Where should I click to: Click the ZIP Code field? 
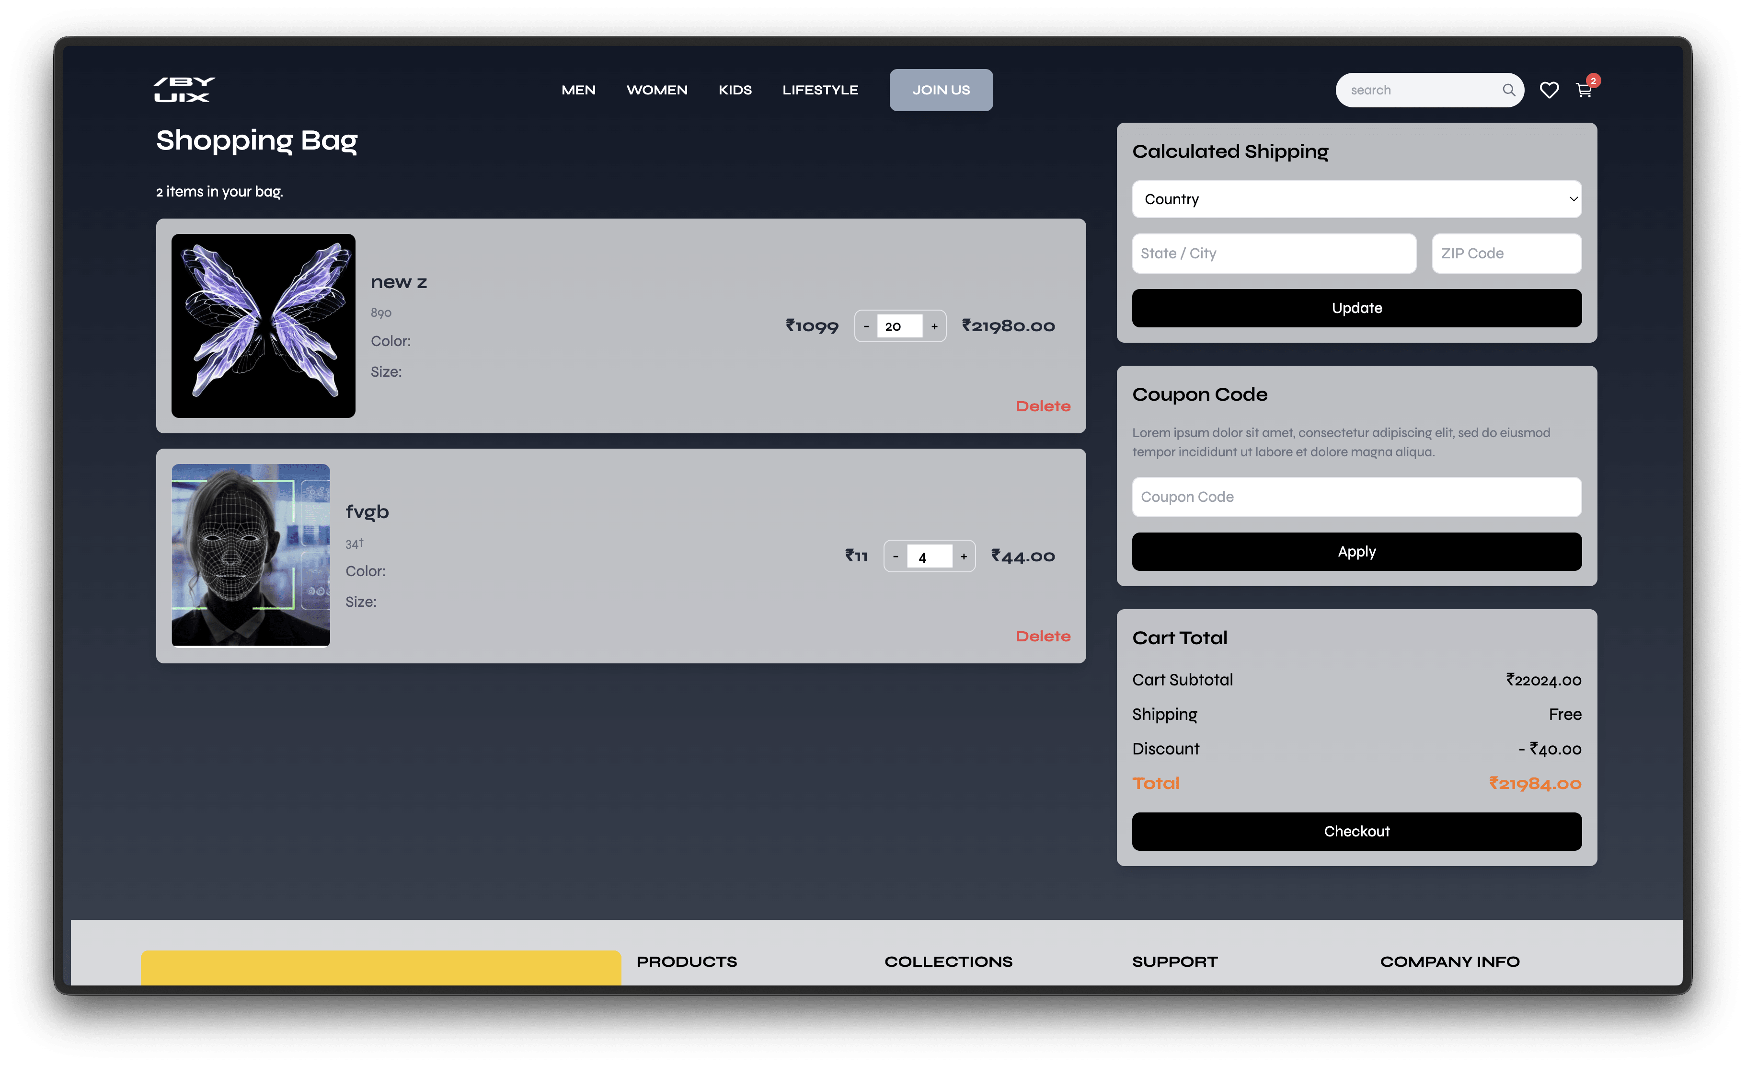[1506, 253]
